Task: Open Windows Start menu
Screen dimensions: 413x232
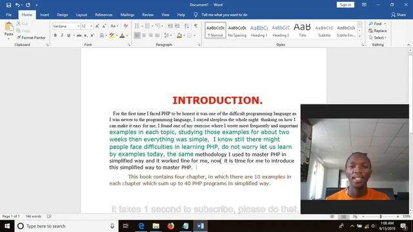Action: [x=7, y=226]
